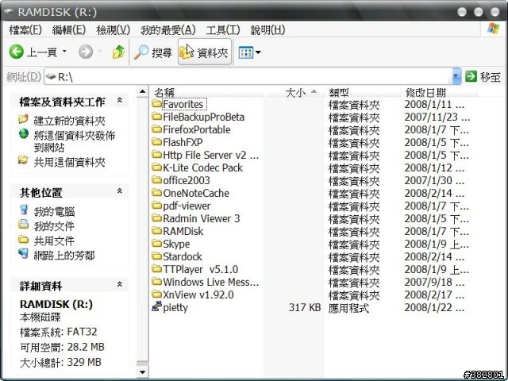Select the Windows Live Mess... folder icon
Screen dimensions: 508x381
(x=157, y=282)
